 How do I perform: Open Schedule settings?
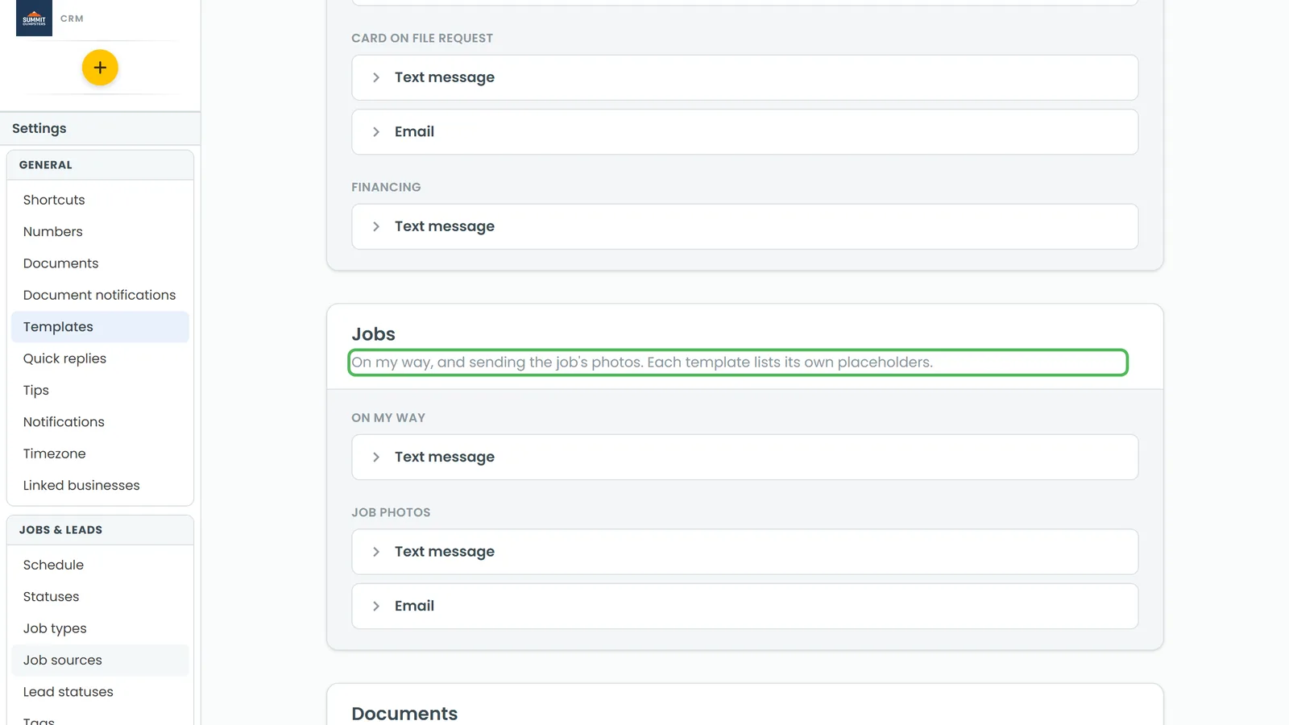pyautogui.click(x=100, y=565)
